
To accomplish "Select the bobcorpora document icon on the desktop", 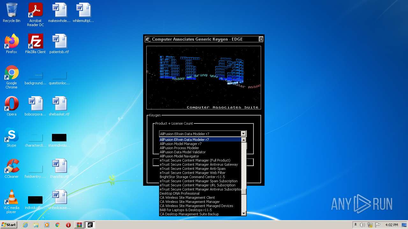I will pos(35,106).
